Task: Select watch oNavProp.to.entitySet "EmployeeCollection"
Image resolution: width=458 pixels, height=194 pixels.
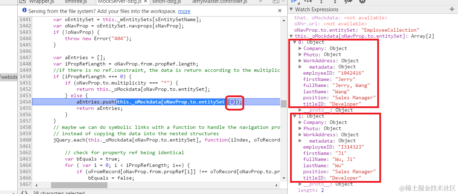Action: point(357,30)
